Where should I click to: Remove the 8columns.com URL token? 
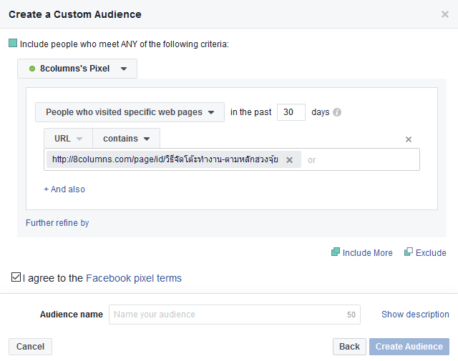pyautogui.click(x=289, y=160)
